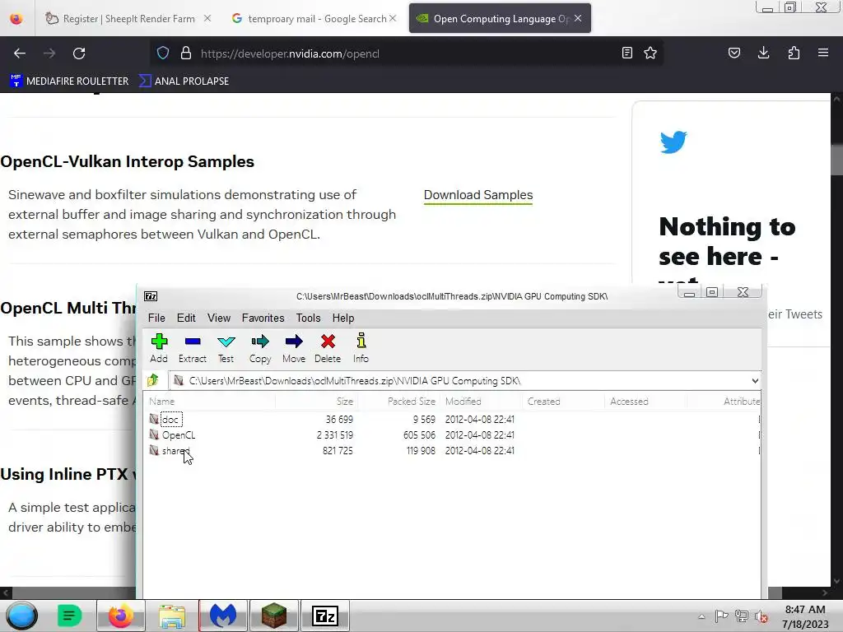Open File Explorer from the taskbar
Screen dimensions: 843x632
(x=172, y=616)
